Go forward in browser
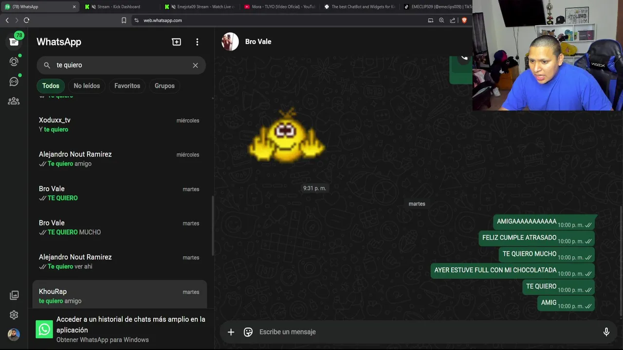 coord(17,20)
